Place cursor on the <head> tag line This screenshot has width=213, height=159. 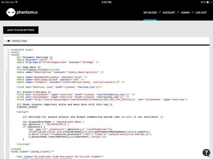(x=15, y=55)
